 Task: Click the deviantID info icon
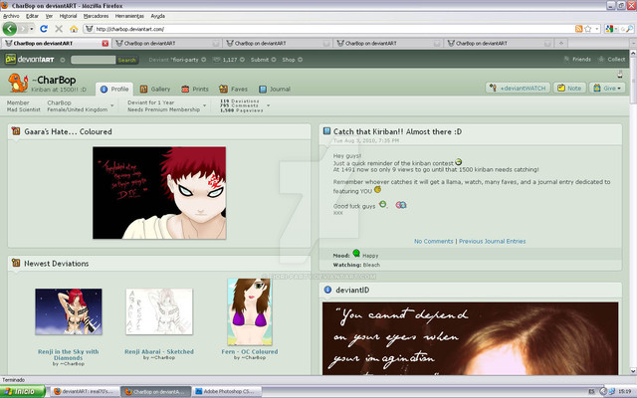[327, 290]
